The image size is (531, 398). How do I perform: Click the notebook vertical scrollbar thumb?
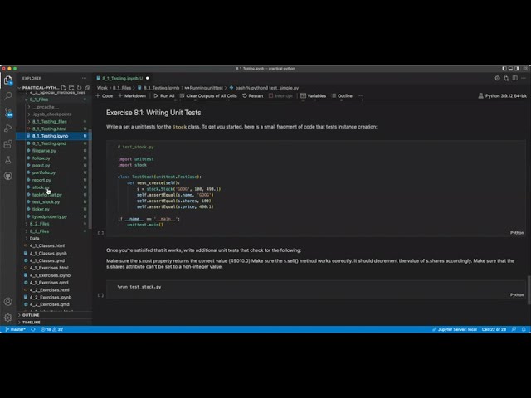pyautogui.click(x=529, y=290)
